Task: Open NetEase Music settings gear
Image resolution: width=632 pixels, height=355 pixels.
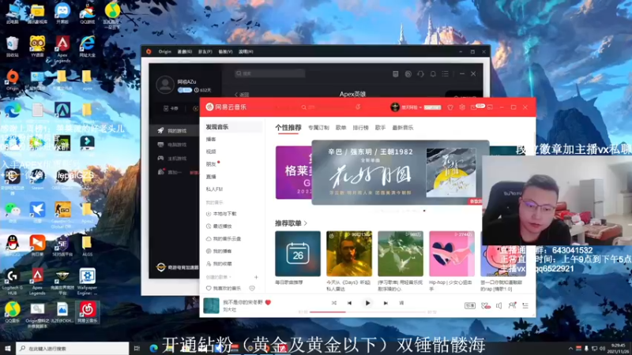Action: (x=462, y=107)
